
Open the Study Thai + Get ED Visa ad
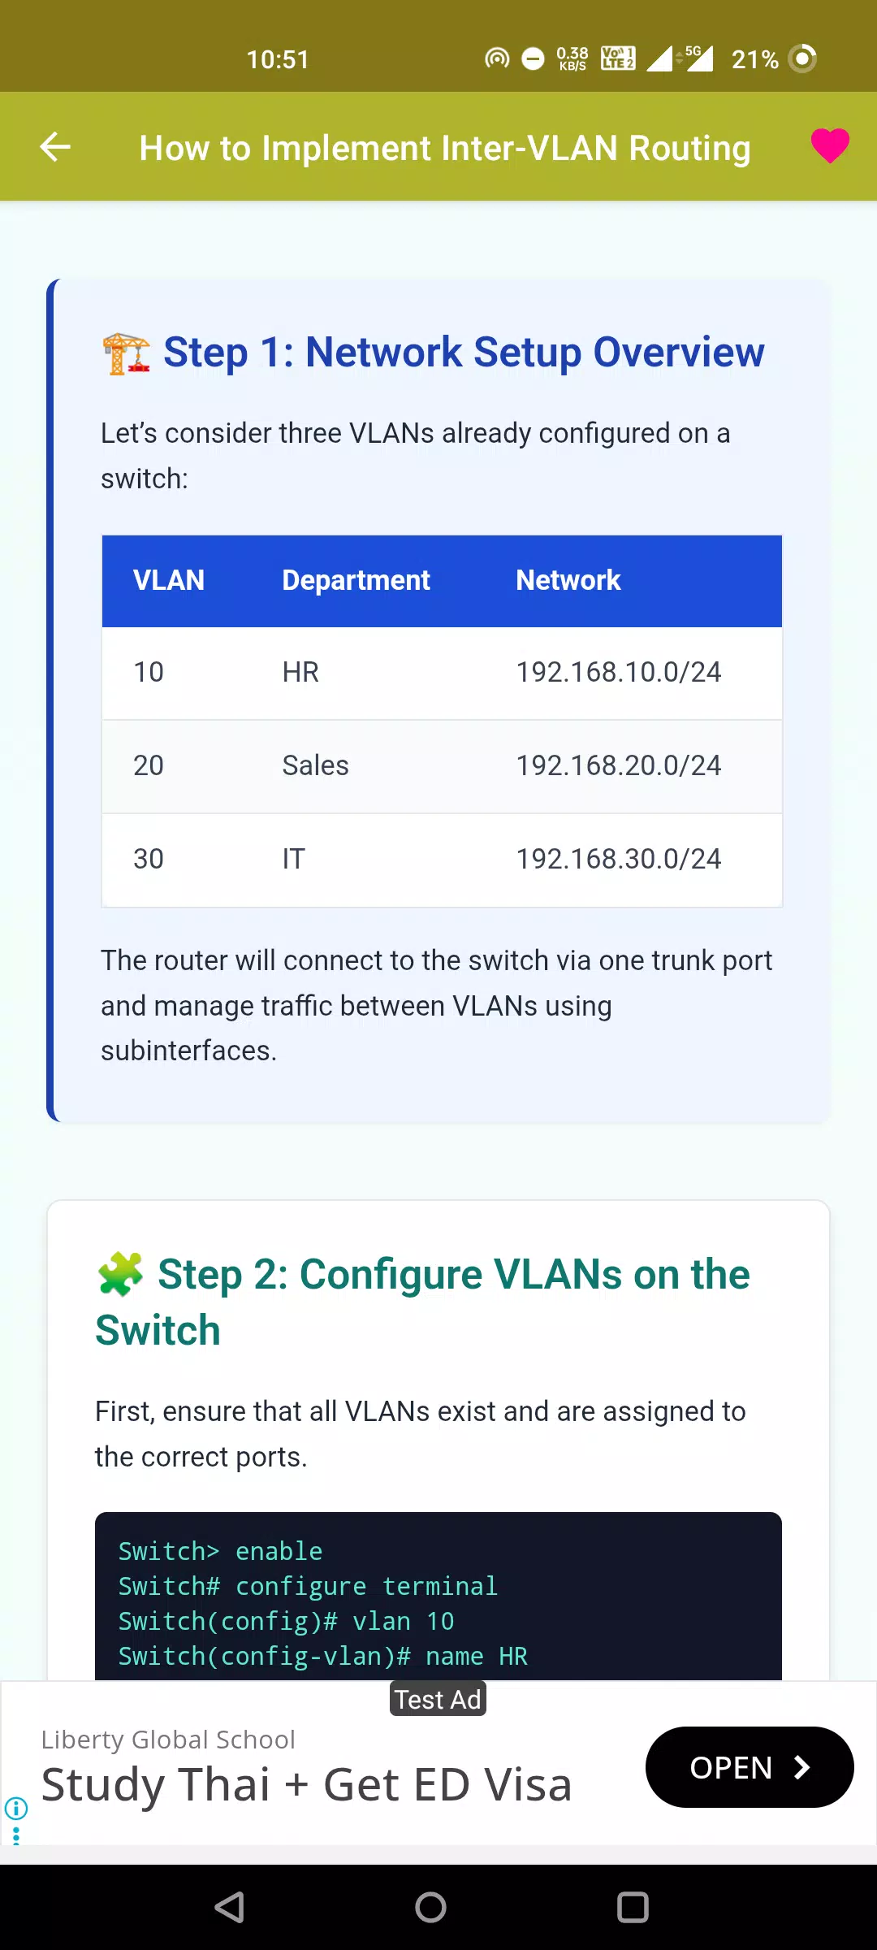click(306, 1785)
